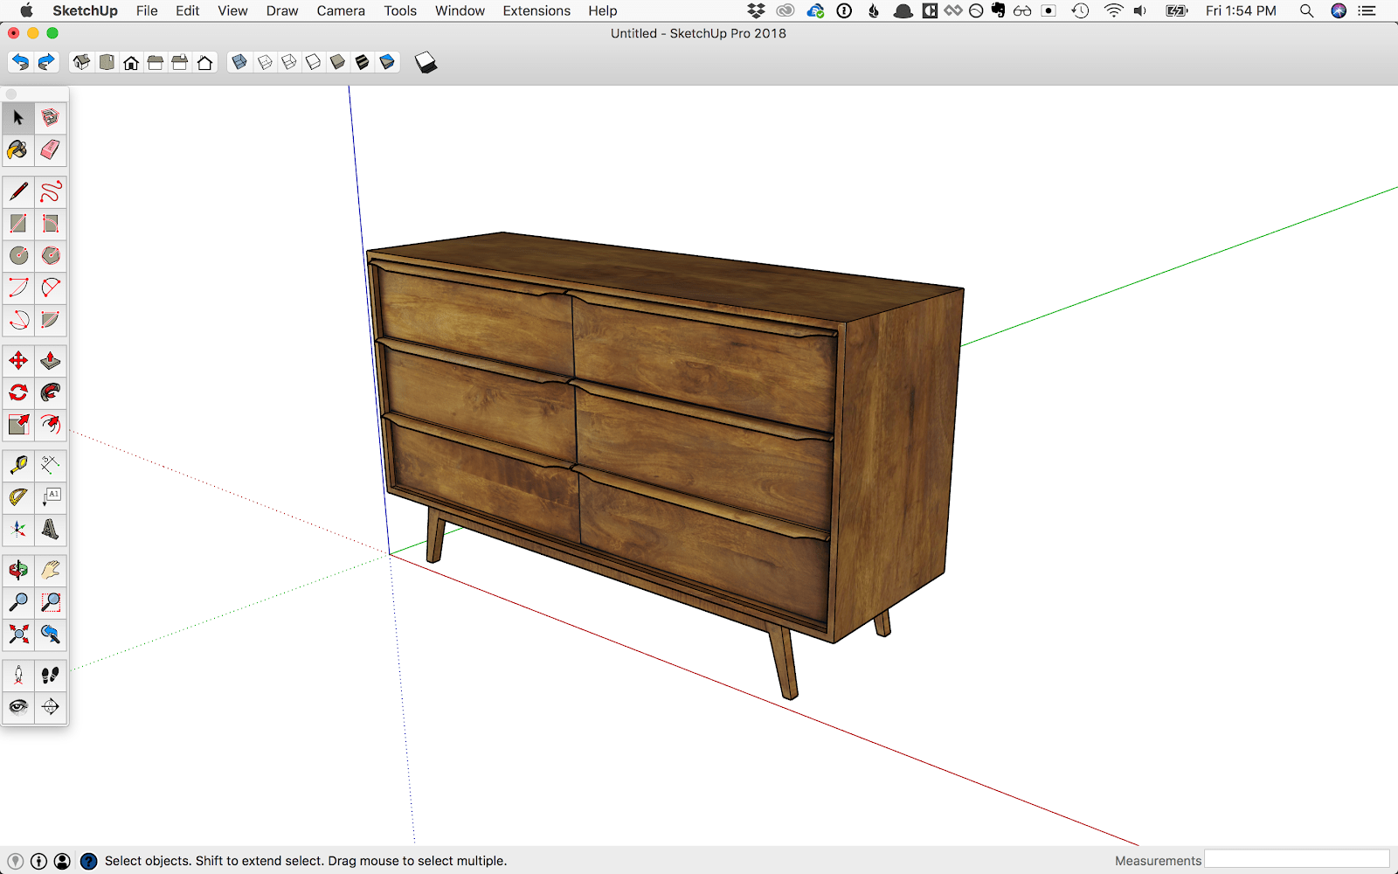The image size is (1398, 874).
Task: Open the Draw menu
Action: pos(282,10)
